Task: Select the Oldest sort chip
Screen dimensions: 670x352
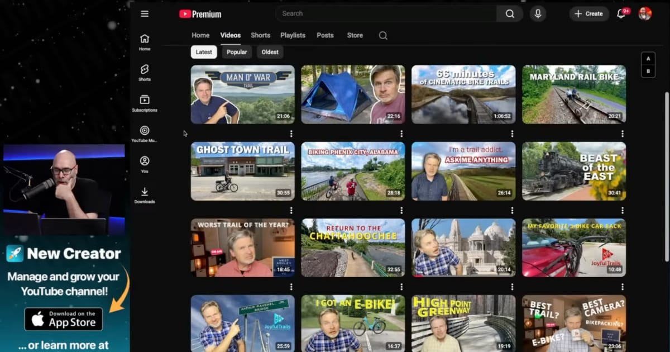Action: click(270, 52)
